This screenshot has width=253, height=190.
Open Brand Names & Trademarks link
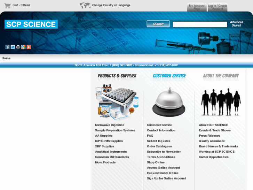pyautogui.click(x=219, y=146)
